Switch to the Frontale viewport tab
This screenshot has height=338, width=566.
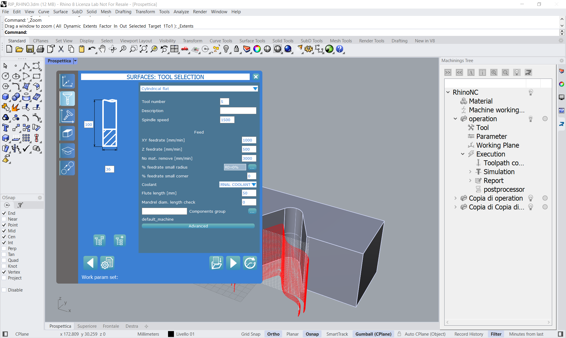111,326
